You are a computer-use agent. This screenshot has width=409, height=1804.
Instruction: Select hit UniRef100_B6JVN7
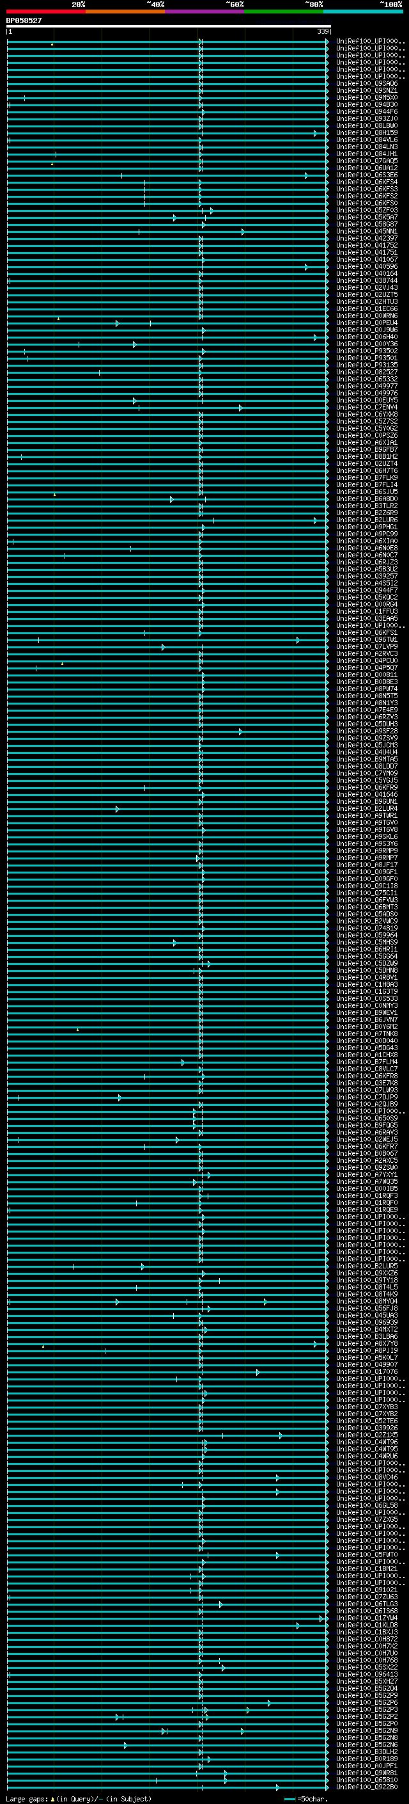pos(366,1019)
